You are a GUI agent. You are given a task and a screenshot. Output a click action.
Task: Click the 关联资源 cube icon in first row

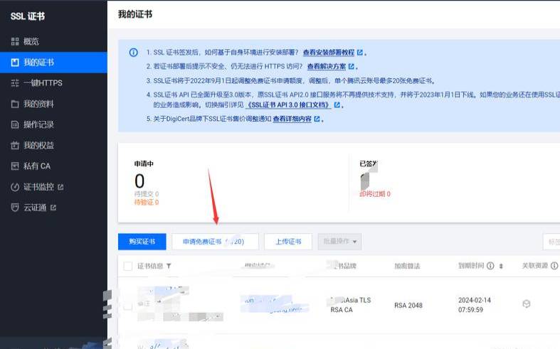coord(527,304)
